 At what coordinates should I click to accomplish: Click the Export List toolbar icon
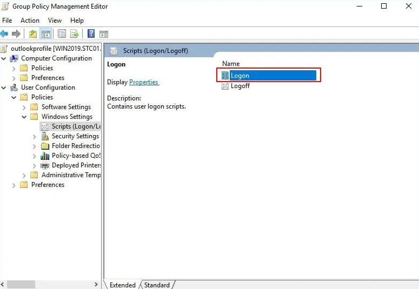tap(74, 34)
